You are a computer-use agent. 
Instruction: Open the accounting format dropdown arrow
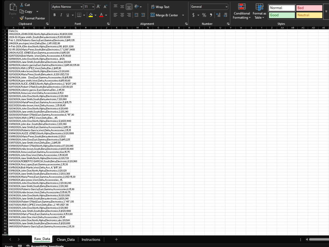[198, 15]
